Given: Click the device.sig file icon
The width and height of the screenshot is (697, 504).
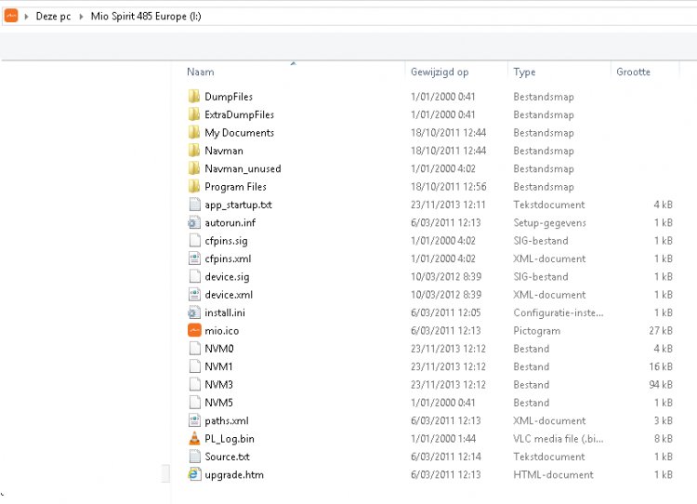Looking at the screenshot, I should [x=194, y=277].
